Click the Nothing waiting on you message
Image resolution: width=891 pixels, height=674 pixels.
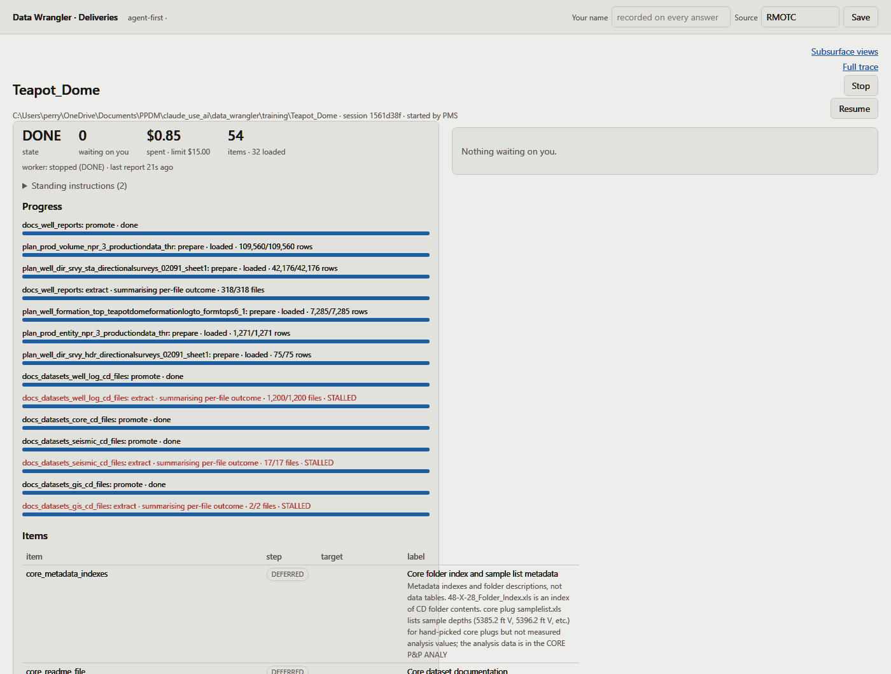(509, 151)
